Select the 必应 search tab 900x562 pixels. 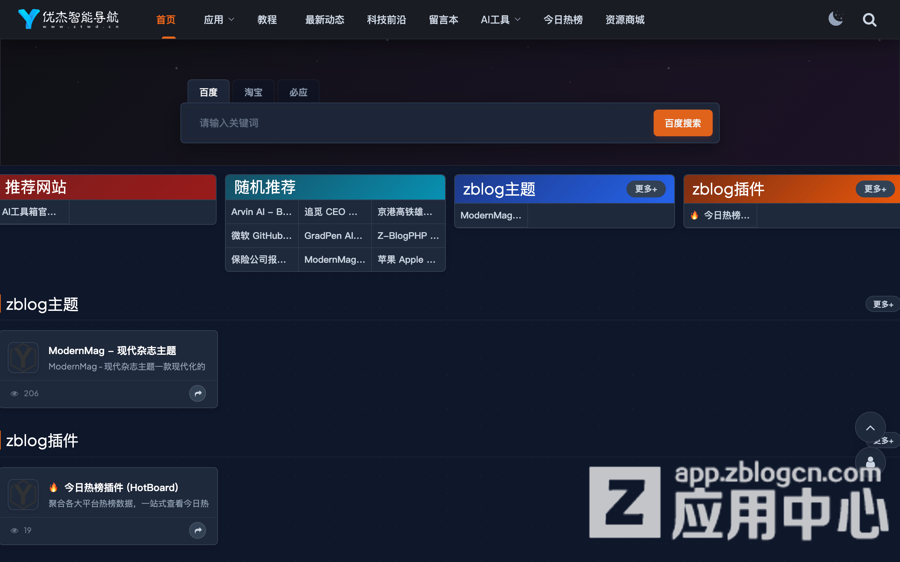point(298,91)
